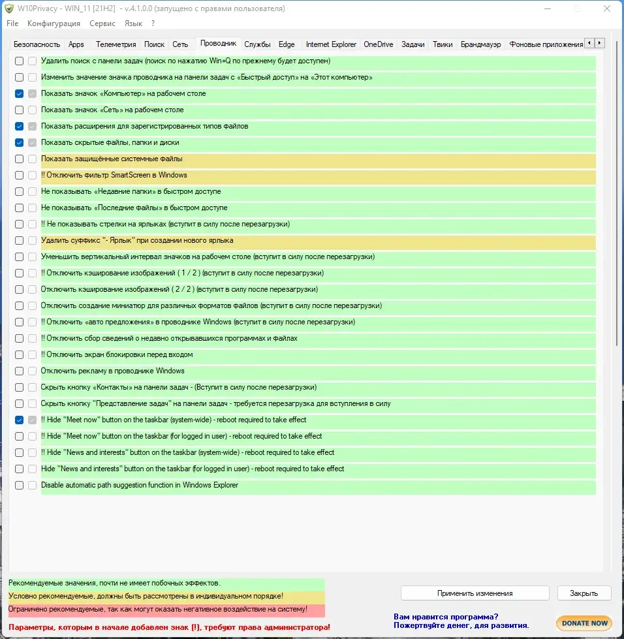Image resolution: width=624 pixels, height=639 pixels.
Task: Switch to the OneDrive tab
Action: coord(378,44)
